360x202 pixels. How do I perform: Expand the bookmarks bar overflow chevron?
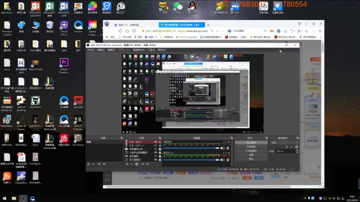point(320,37)
